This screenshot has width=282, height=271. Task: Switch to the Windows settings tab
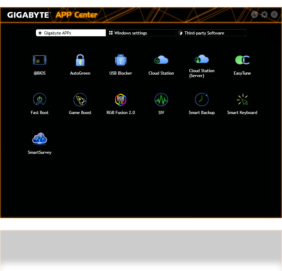point(141,33)
